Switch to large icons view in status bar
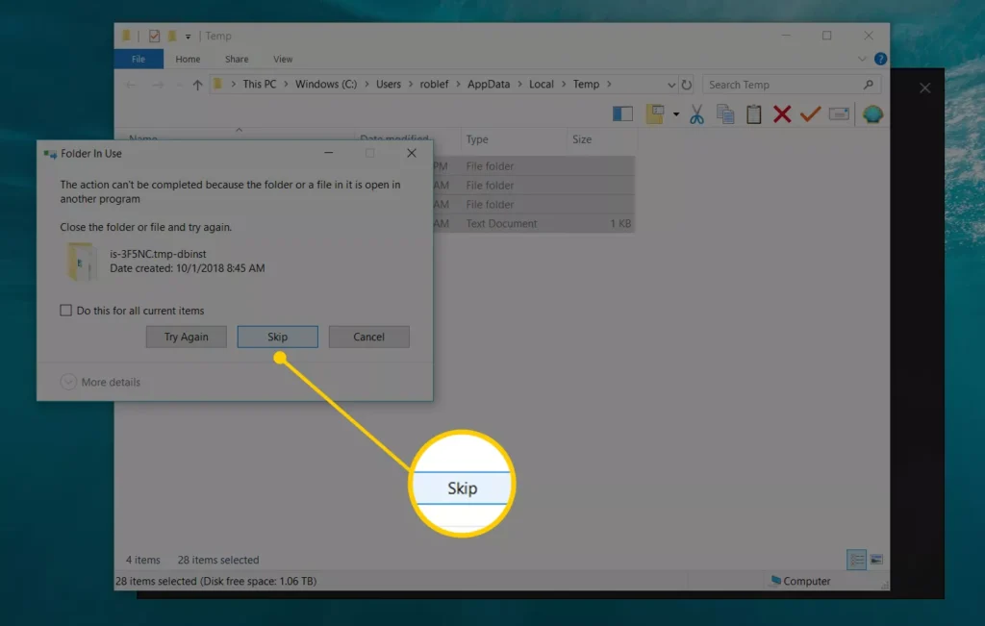985x626 pixels. point(876,560)
